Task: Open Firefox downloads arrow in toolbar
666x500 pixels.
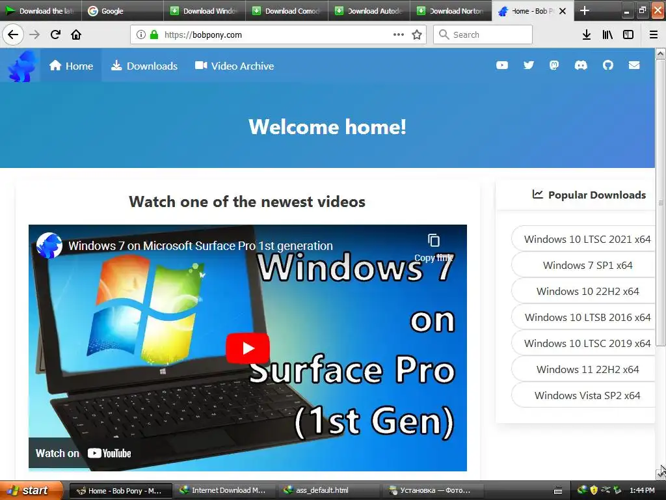Action: pyautogui.click(x=587, y=35)
